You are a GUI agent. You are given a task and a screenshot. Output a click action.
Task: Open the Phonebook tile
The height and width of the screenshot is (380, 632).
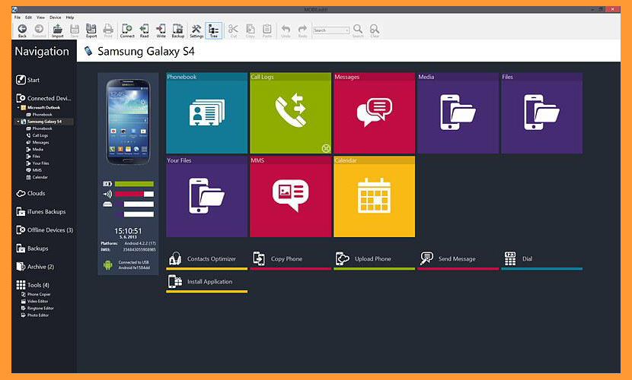click(x=207, y=113)
